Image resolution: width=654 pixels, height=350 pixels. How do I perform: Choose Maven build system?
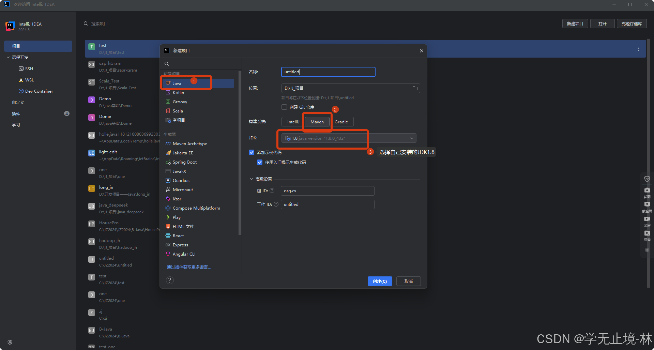tap(317, 122)
